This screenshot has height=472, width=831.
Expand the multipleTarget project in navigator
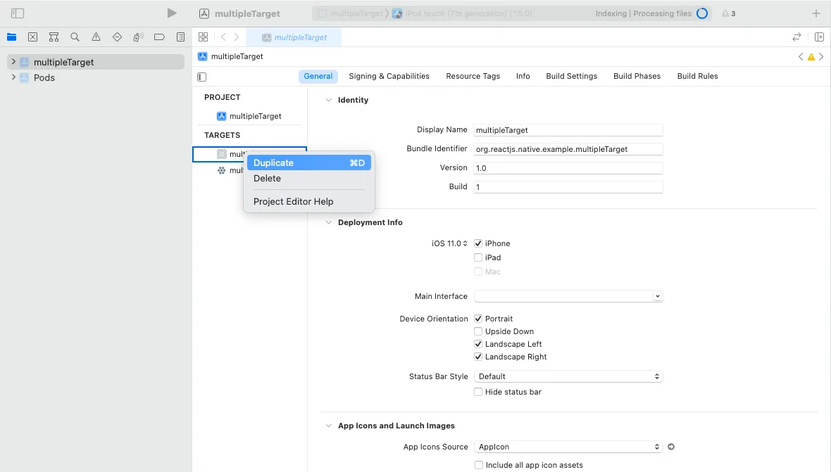[x=13, y=62]
